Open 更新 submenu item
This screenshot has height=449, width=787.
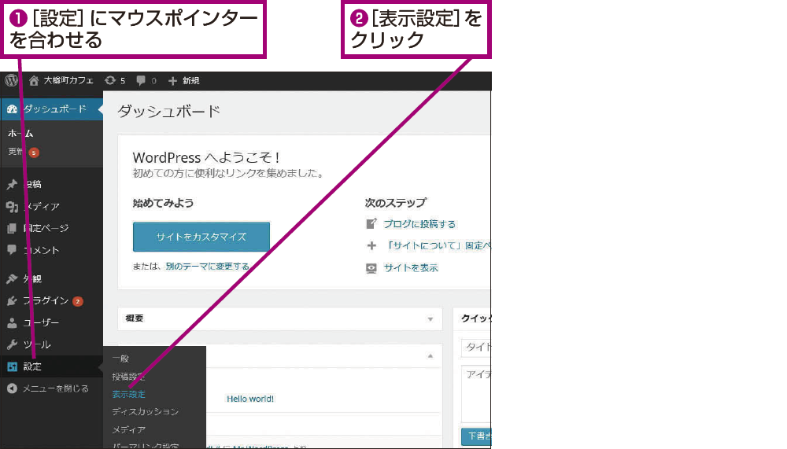click(16, 152)
